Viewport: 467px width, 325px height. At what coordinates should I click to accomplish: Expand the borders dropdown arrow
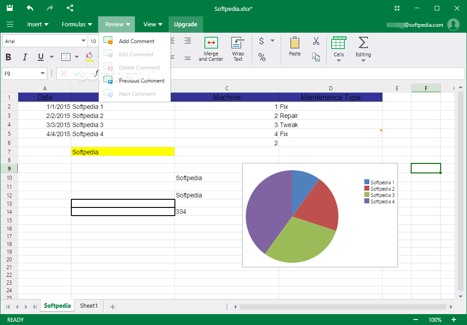[x=76, y=57]
